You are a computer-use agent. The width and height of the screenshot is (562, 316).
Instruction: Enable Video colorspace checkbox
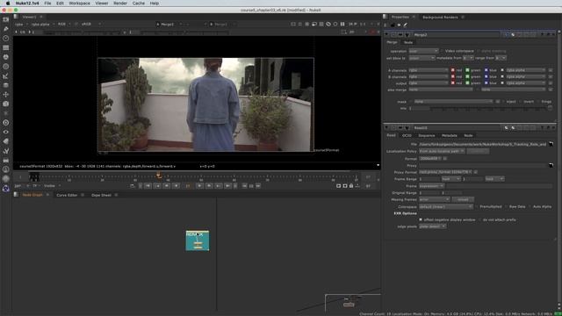click(x=442, y=51)
